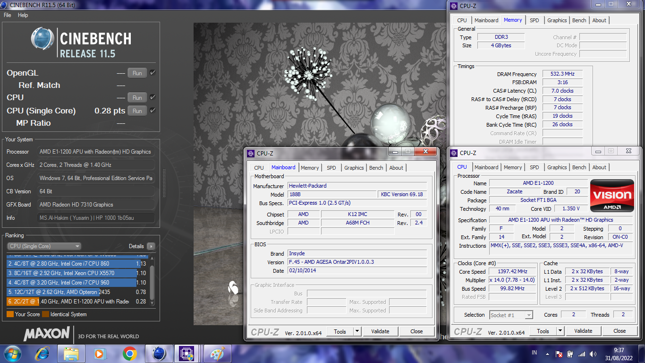Open the Tools dropdown arrow in the CPU window

tap(560, 331)
